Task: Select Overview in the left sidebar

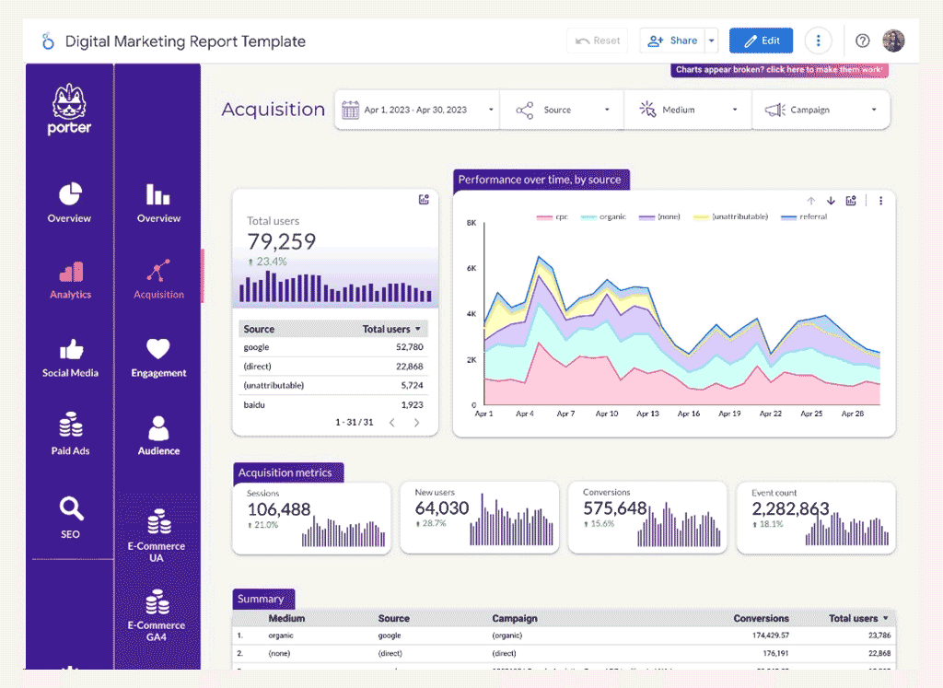Action: [69, 203]
